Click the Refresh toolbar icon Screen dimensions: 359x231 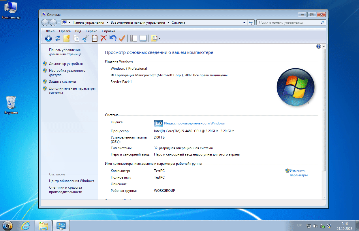[x=58, y=38]
